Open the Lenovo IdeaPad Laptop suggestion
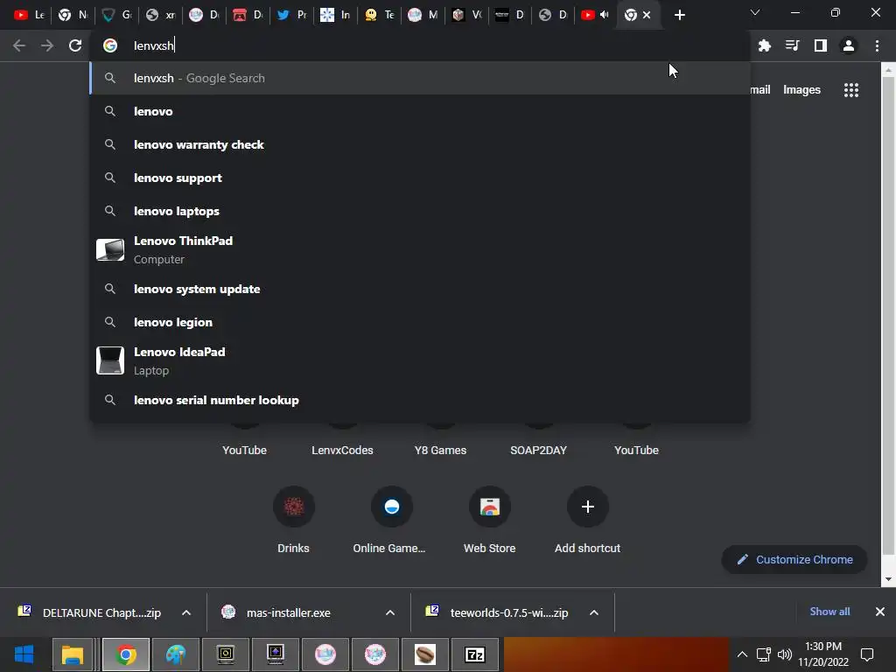 (420, 361)
